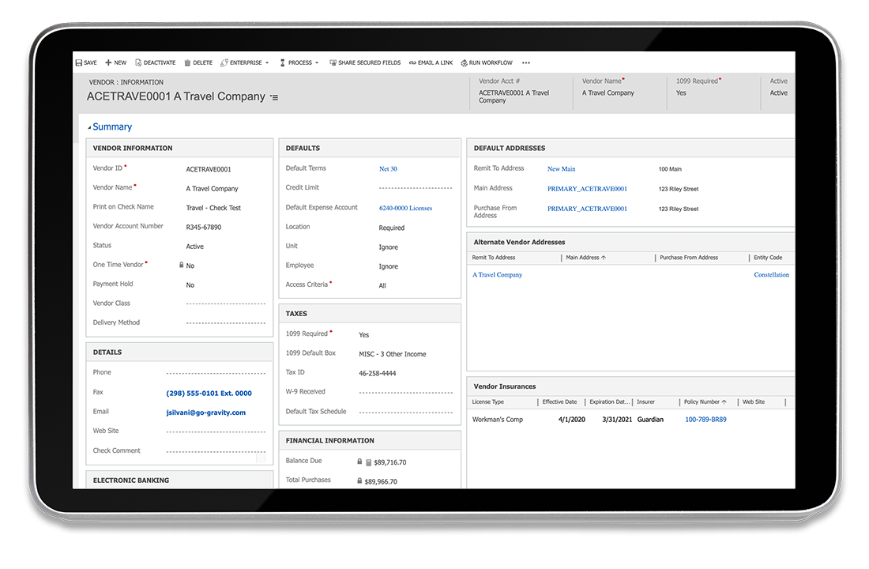Screen dimensions: 869x569
Task: Click the jsilvani@go-gravity.com email link
Action: [205, 413]
